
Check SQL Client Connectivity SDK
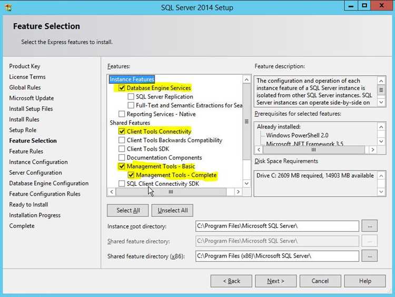122,184
